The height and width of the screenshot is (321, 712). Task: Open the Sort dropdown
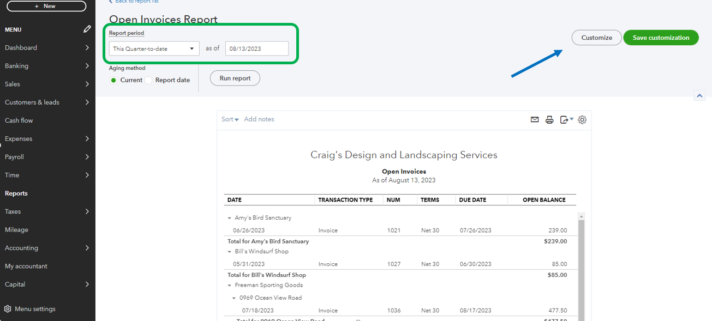click(230, 119)
